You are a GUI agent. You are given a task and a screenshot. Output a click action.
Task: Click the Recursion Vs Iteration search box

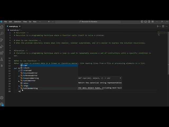click(x=88, y=22)
